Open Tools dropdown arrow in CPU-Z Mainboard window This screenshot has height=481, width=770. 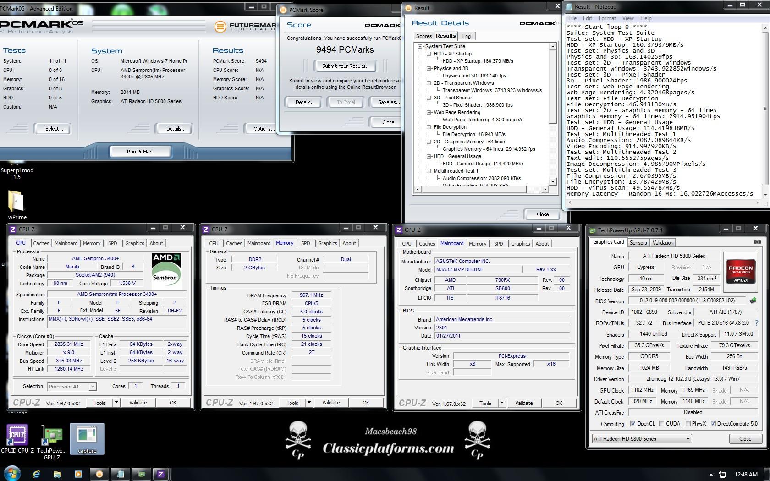502,403
